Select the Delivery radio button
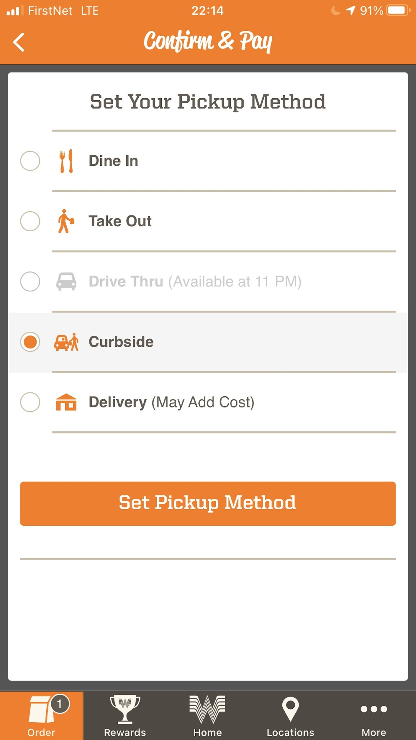 [30, 402]
